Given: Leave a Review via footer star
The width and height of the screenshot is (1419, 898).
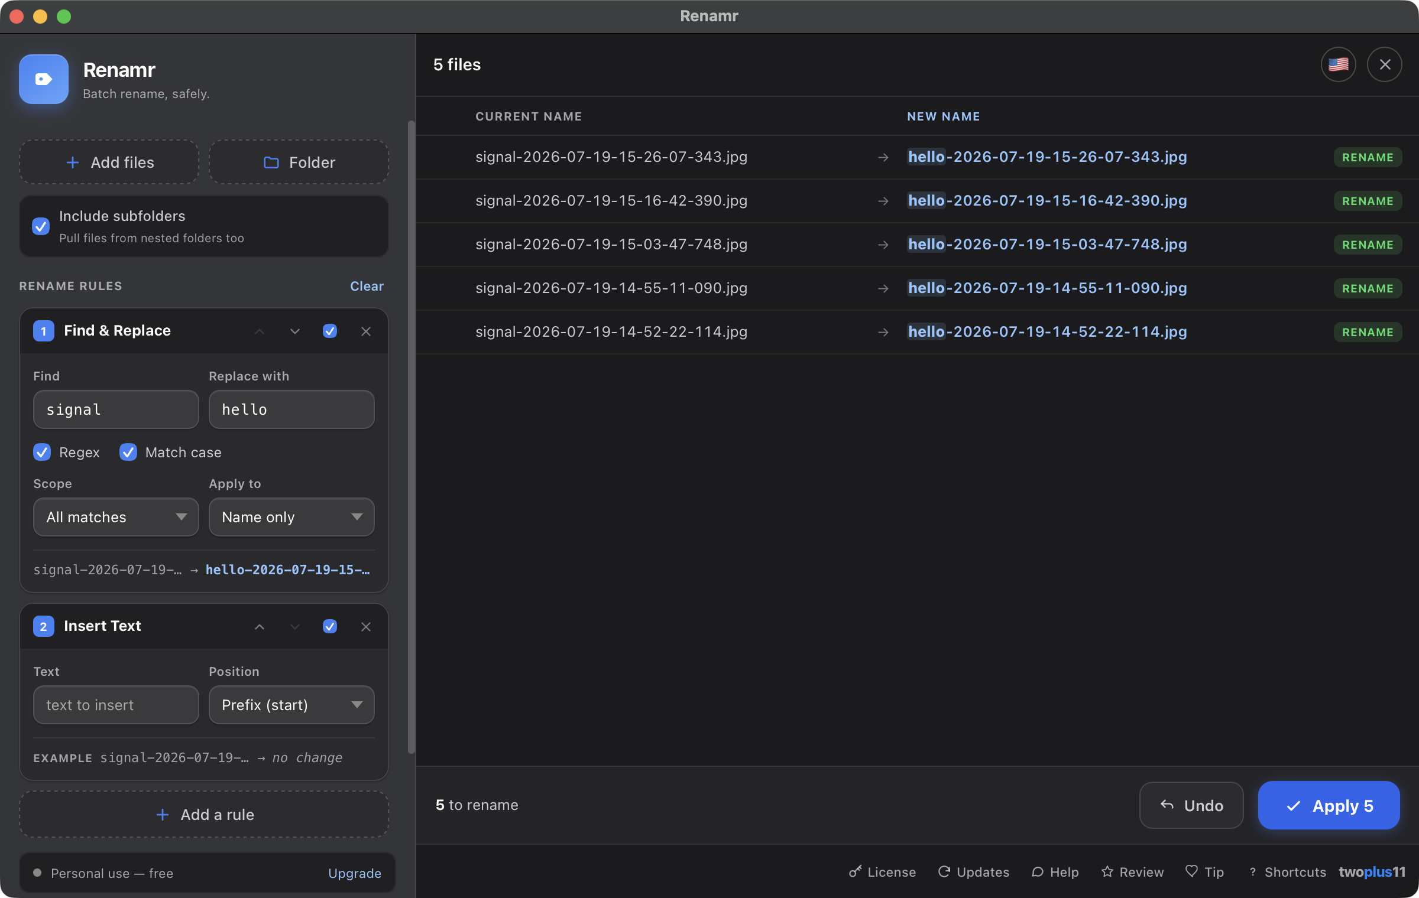Looking at the screenshot, I should pos(1132,872).
